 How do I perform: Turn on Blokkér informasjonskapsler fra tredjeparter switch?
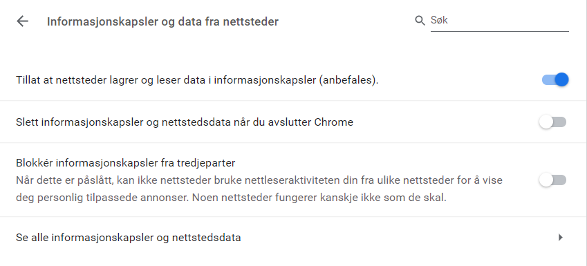tap(552, 180)
